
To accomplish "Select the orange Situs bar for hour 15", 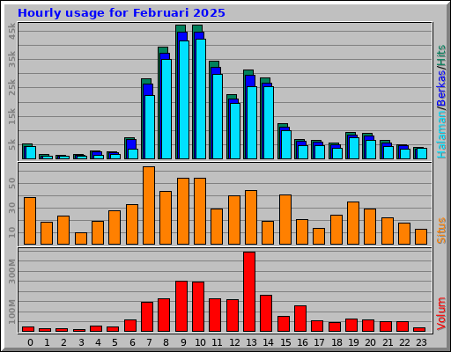I will (285, 219).
